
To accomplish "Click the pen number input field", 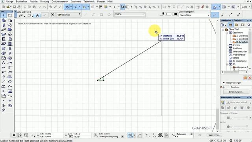I will pos(168,14).
